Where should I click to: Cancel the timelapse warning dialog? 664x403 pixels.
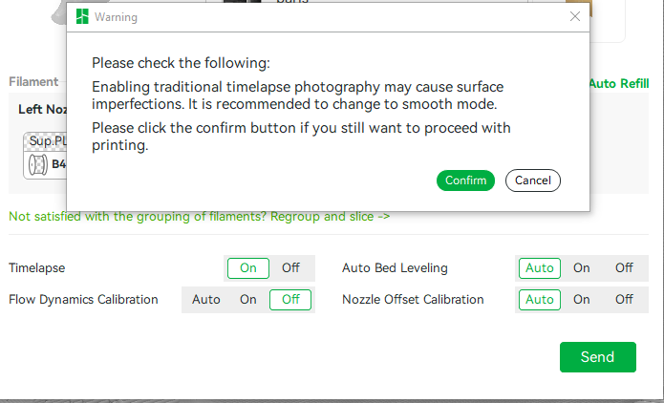(533, 180)
